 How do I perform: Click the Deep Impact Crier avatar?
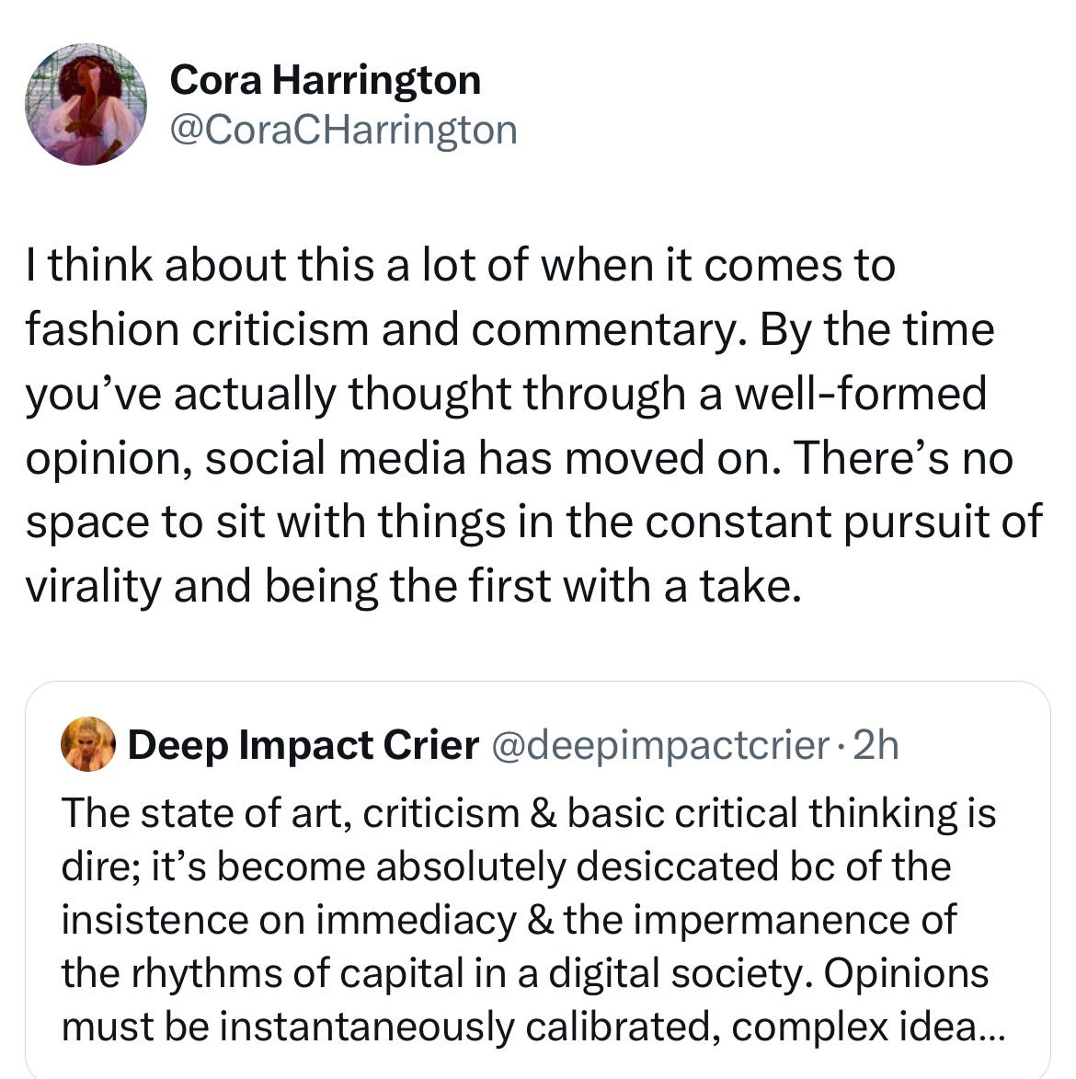pyautogui.click(x=88, y=745)
